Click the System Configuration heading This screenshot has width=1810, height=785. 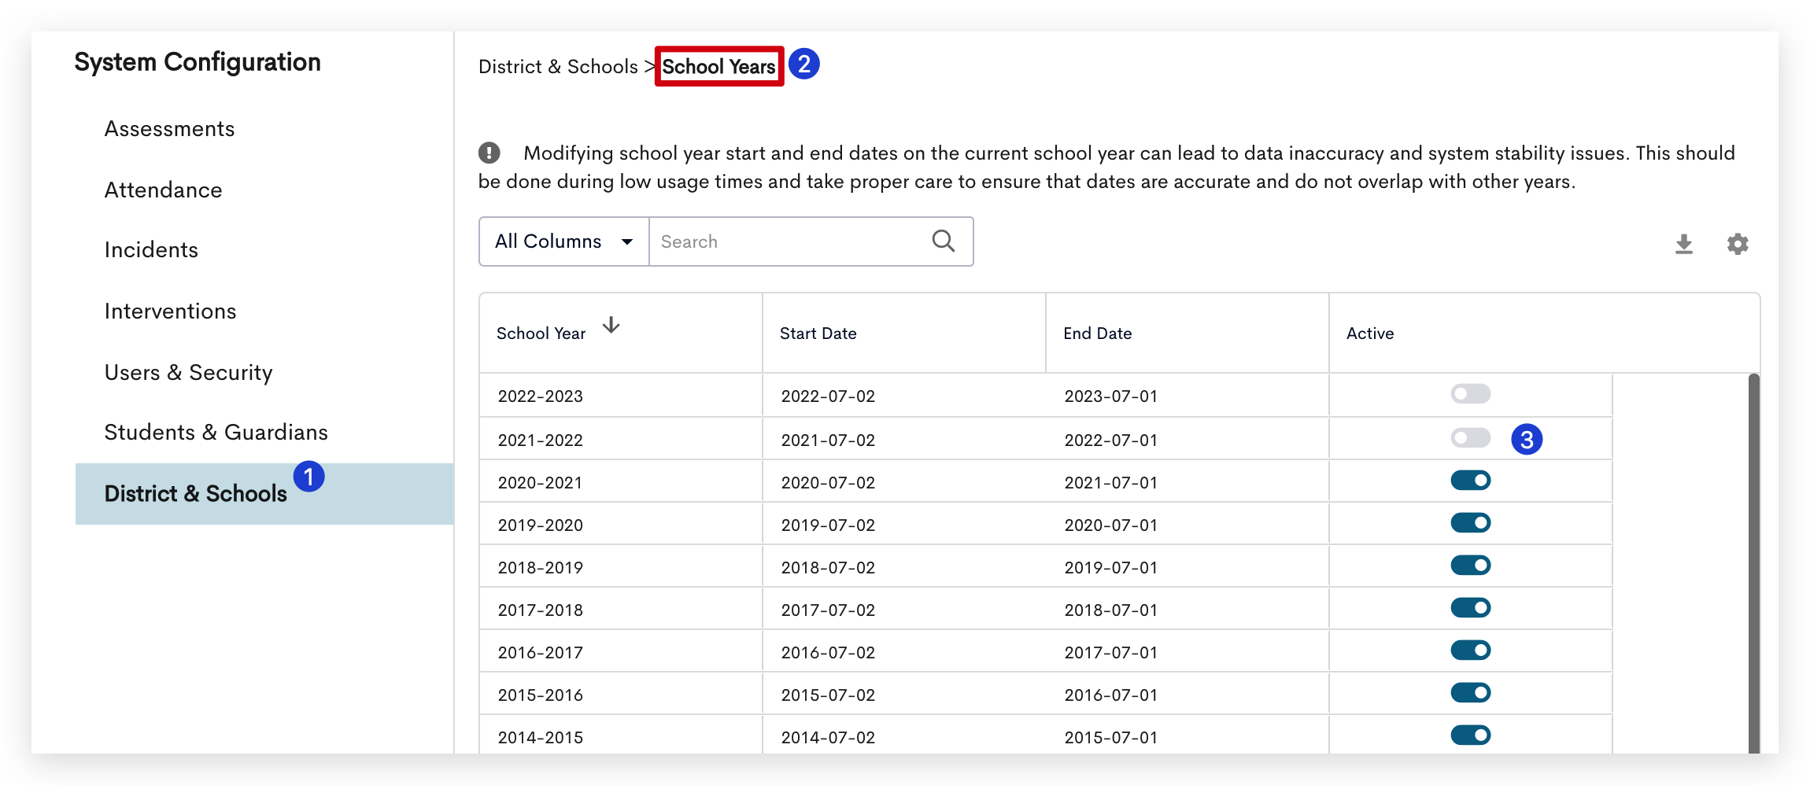198,63
